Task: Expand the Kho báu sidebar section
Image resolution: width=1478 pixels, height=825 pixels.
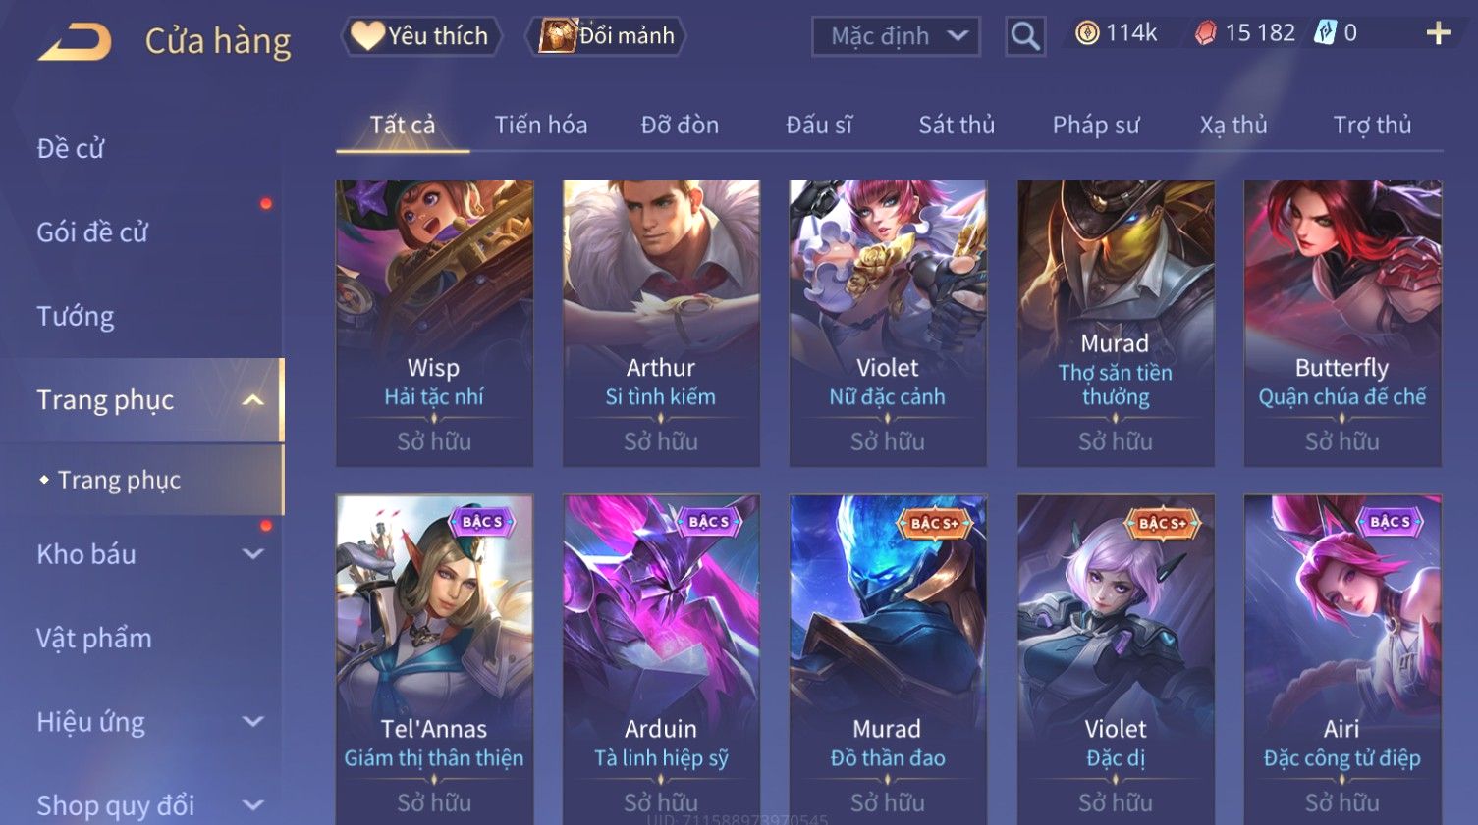Action: (x=252, y=554)
